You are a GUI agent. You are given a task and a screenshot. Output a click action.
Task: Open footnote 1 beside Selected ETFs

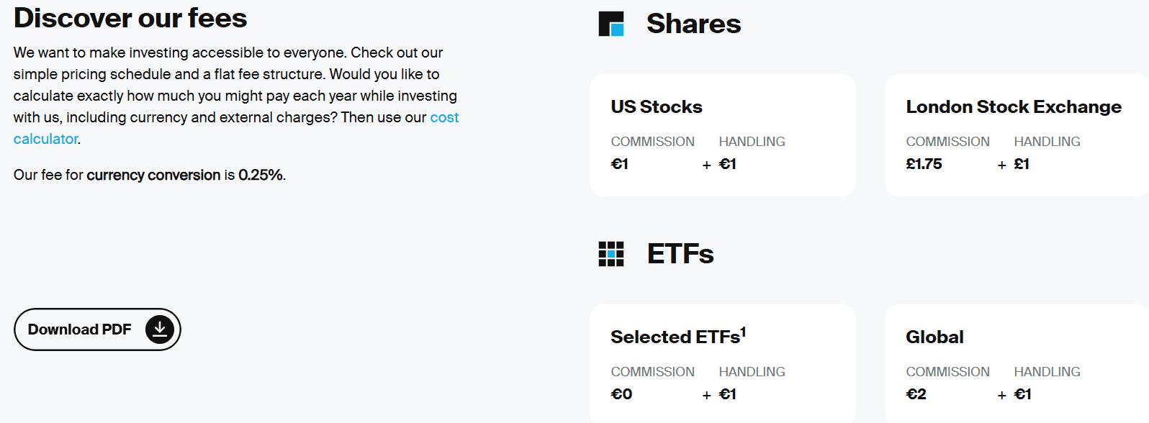(743, 332)
